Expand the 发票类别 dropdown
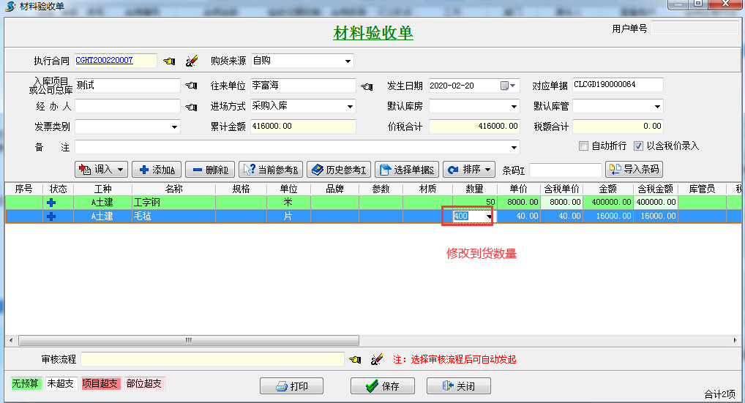Image resolution: width=745 pixels, height=403 pixels. (x=174, y=127)
